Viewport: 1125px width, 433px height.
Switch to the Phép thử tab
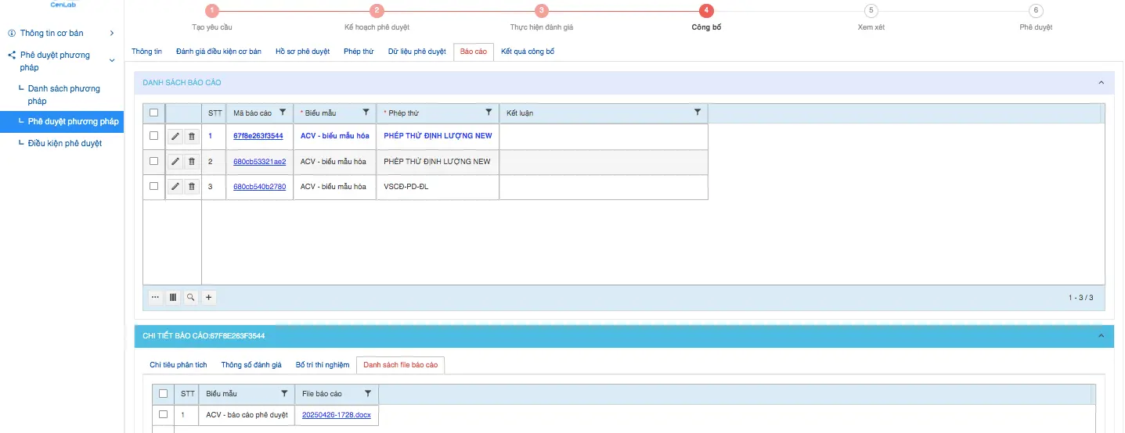[359, 52]
